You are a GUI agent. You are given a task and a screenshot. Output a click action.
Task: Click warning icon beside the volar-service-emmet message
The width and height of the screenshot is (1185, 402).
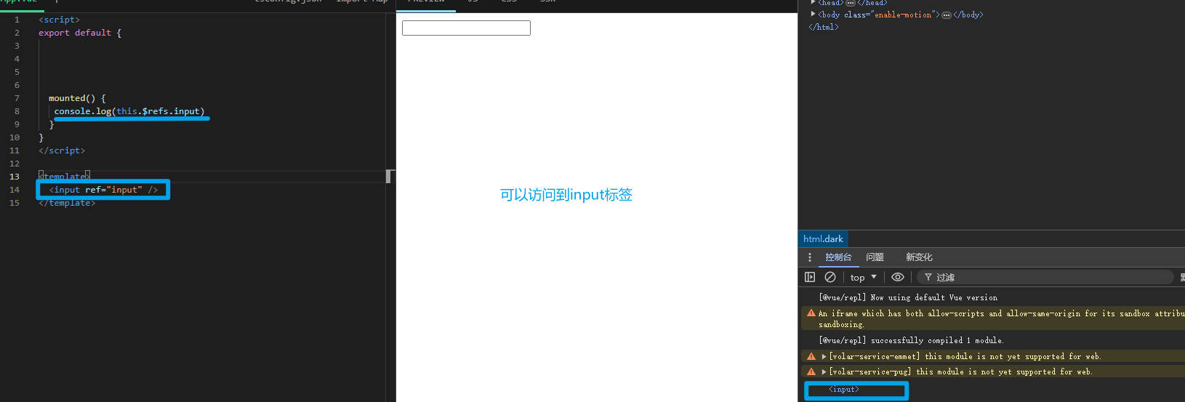tap(811, 356)
